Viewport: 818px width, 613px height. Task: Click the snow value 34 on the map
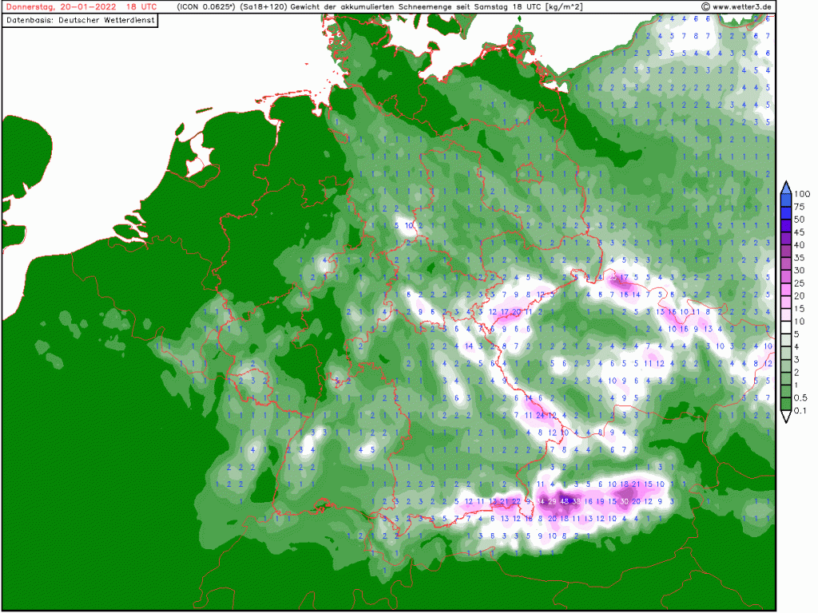coord(541,501)
